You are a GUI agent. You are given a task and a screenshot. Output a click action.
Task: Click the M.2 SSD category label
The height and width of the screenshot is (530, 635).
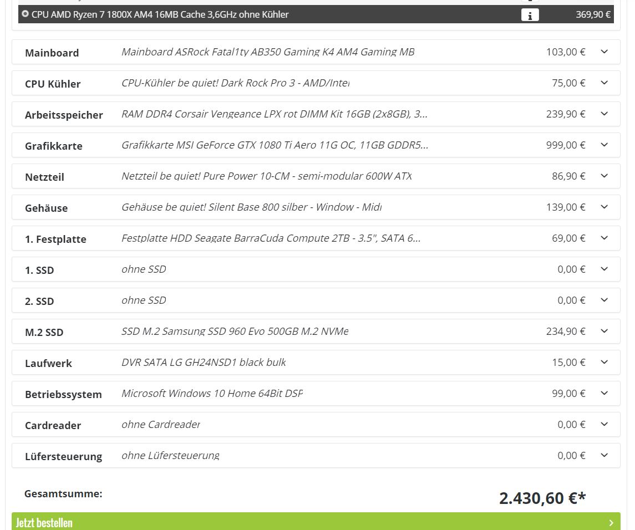[x=44, y=333]
